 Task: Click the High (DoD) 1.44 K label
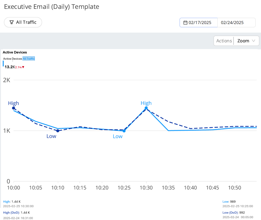17,213
